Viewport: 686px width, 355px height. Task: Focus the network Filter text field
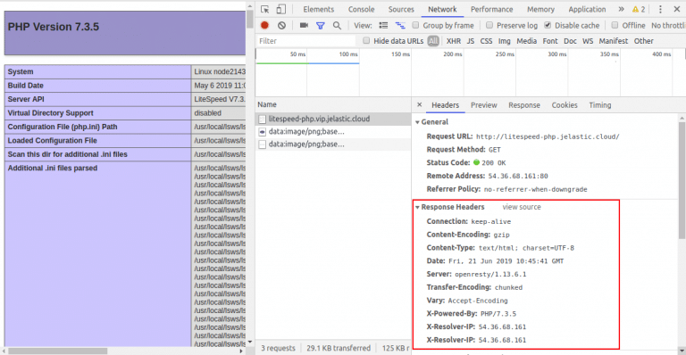click(x=306, y=41)
